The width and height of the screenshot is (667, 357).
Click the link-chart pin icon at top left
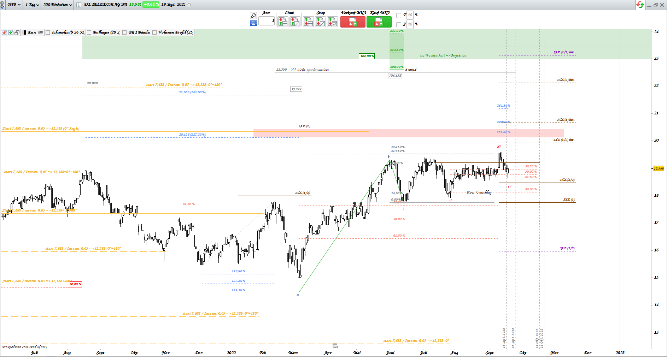click(x=2, y=5)
